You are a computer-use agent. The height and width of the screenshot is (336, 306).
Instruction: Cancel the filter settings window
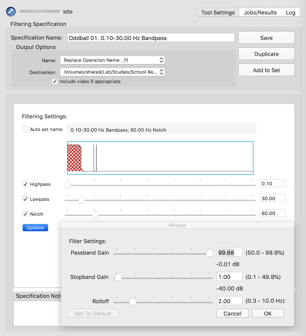click(232, 313)
